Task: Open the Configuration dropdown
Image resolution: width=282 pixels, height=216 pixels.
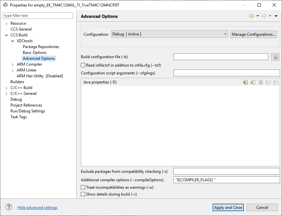Action: click(169, 34)
